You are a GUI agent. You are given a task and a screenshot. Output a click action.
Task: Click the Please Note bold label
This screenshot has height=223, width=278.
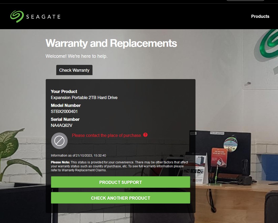pyautogui.click(x=60, y=162)
